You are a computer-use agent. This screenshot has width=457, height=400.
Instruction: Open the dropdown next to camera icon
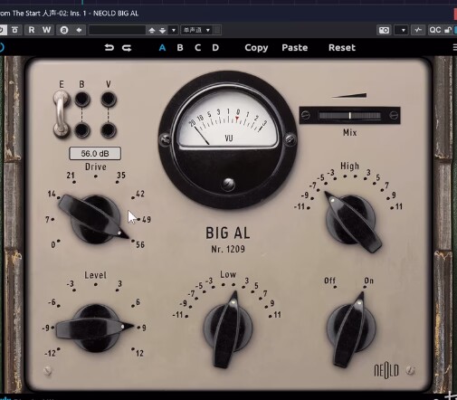coord(403,30)
